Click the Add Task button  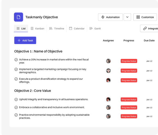click(x=25, y=40)
